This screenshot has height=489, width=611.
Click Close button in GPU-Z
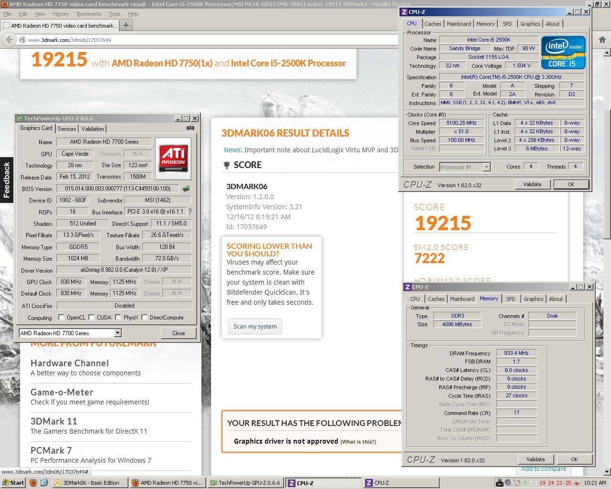(x=179, y=333)
